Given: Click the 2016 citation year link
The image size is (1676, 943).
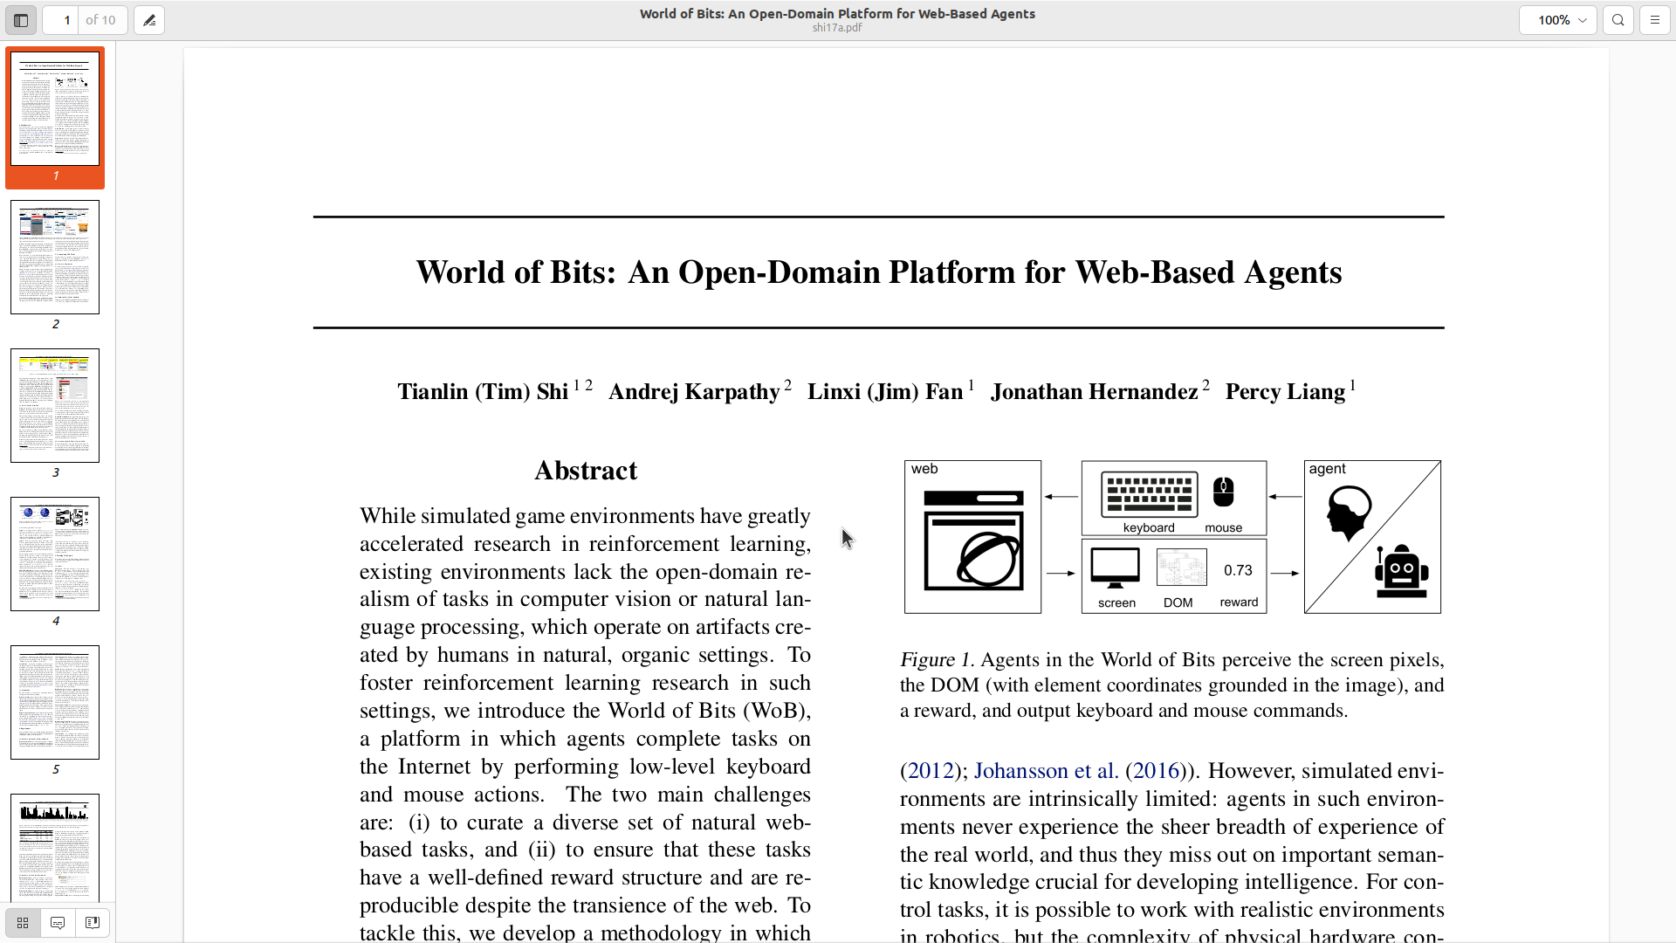Looking at the screenshot, I should pyautogui.click(x=1156, y=771).
